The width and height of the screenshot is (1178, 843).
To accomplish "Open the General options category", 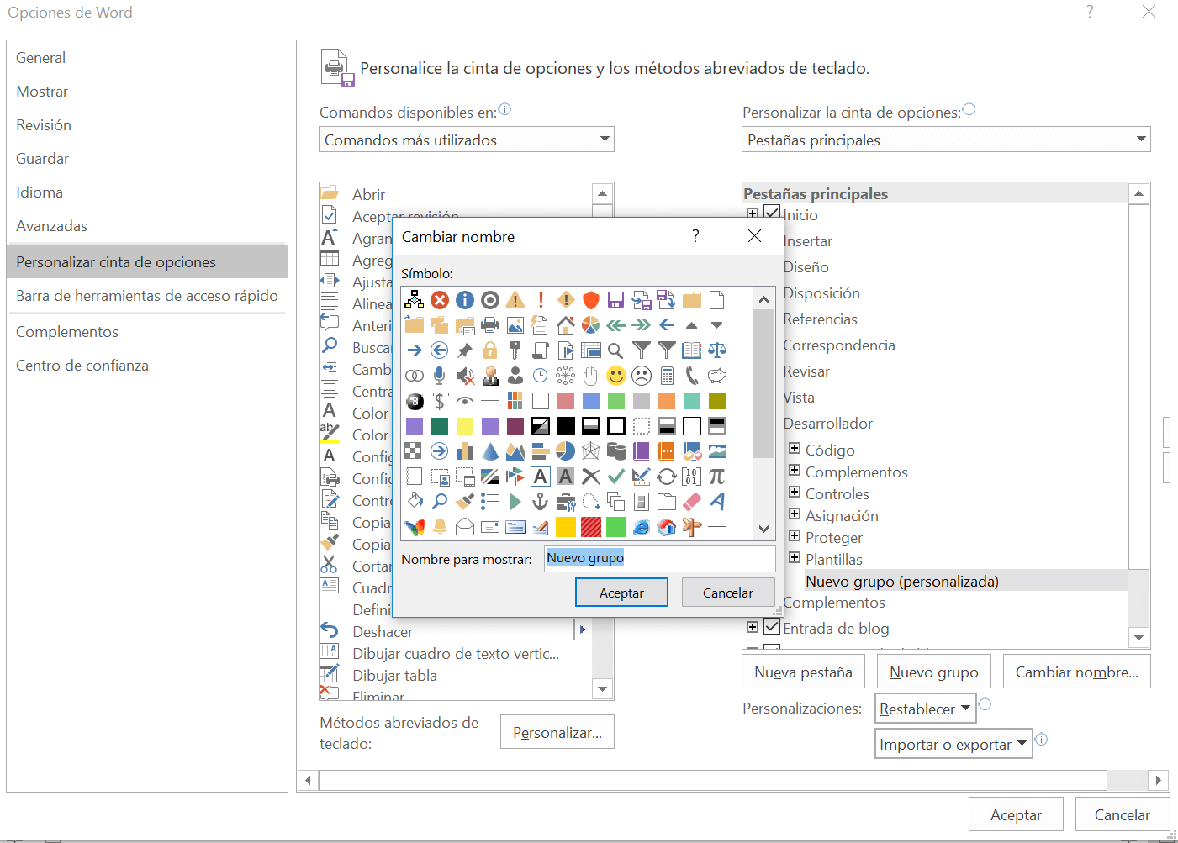I will click(147, 58).
